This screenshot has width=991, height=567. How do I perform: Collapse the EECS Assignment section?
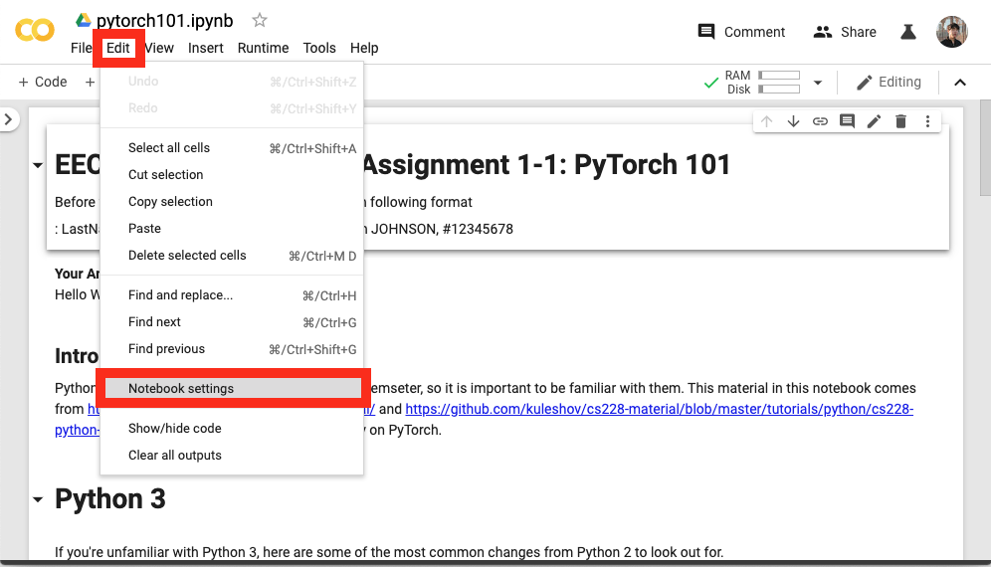tap(38, 165)
